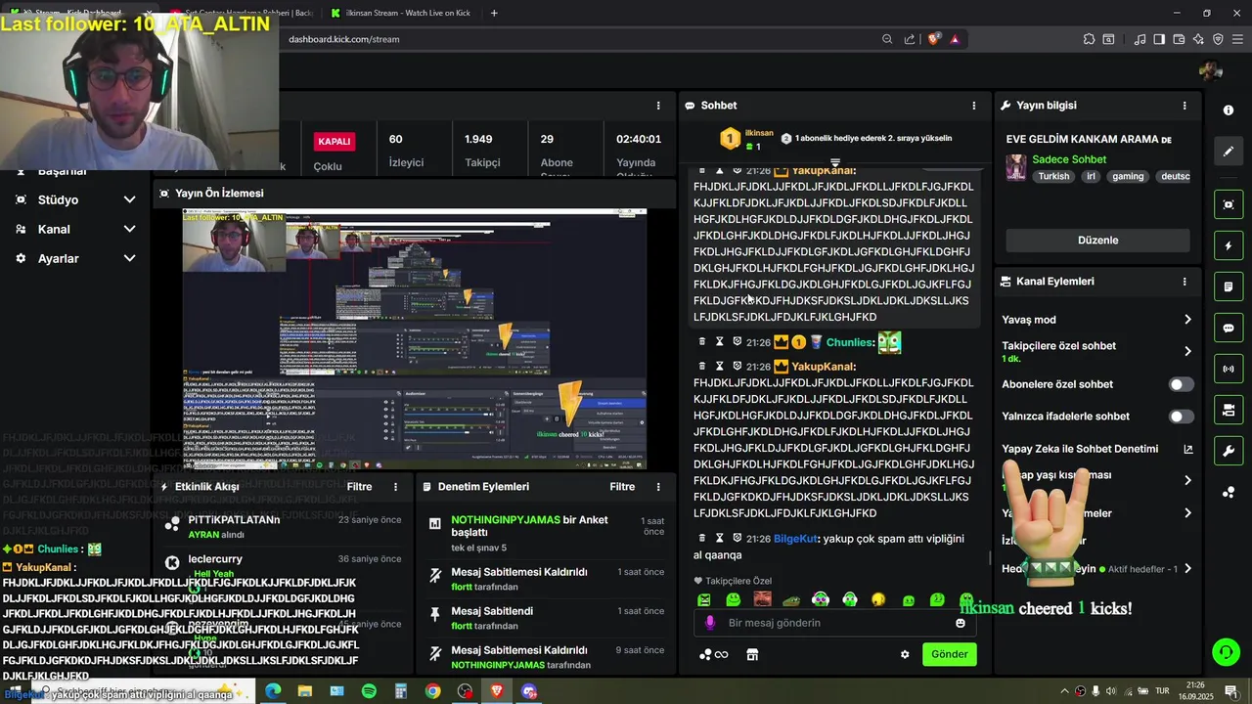Click the wrench tools icon in right rail
The width and height of the screenshot is (1252, 704).
click(x=1229, y=451)
